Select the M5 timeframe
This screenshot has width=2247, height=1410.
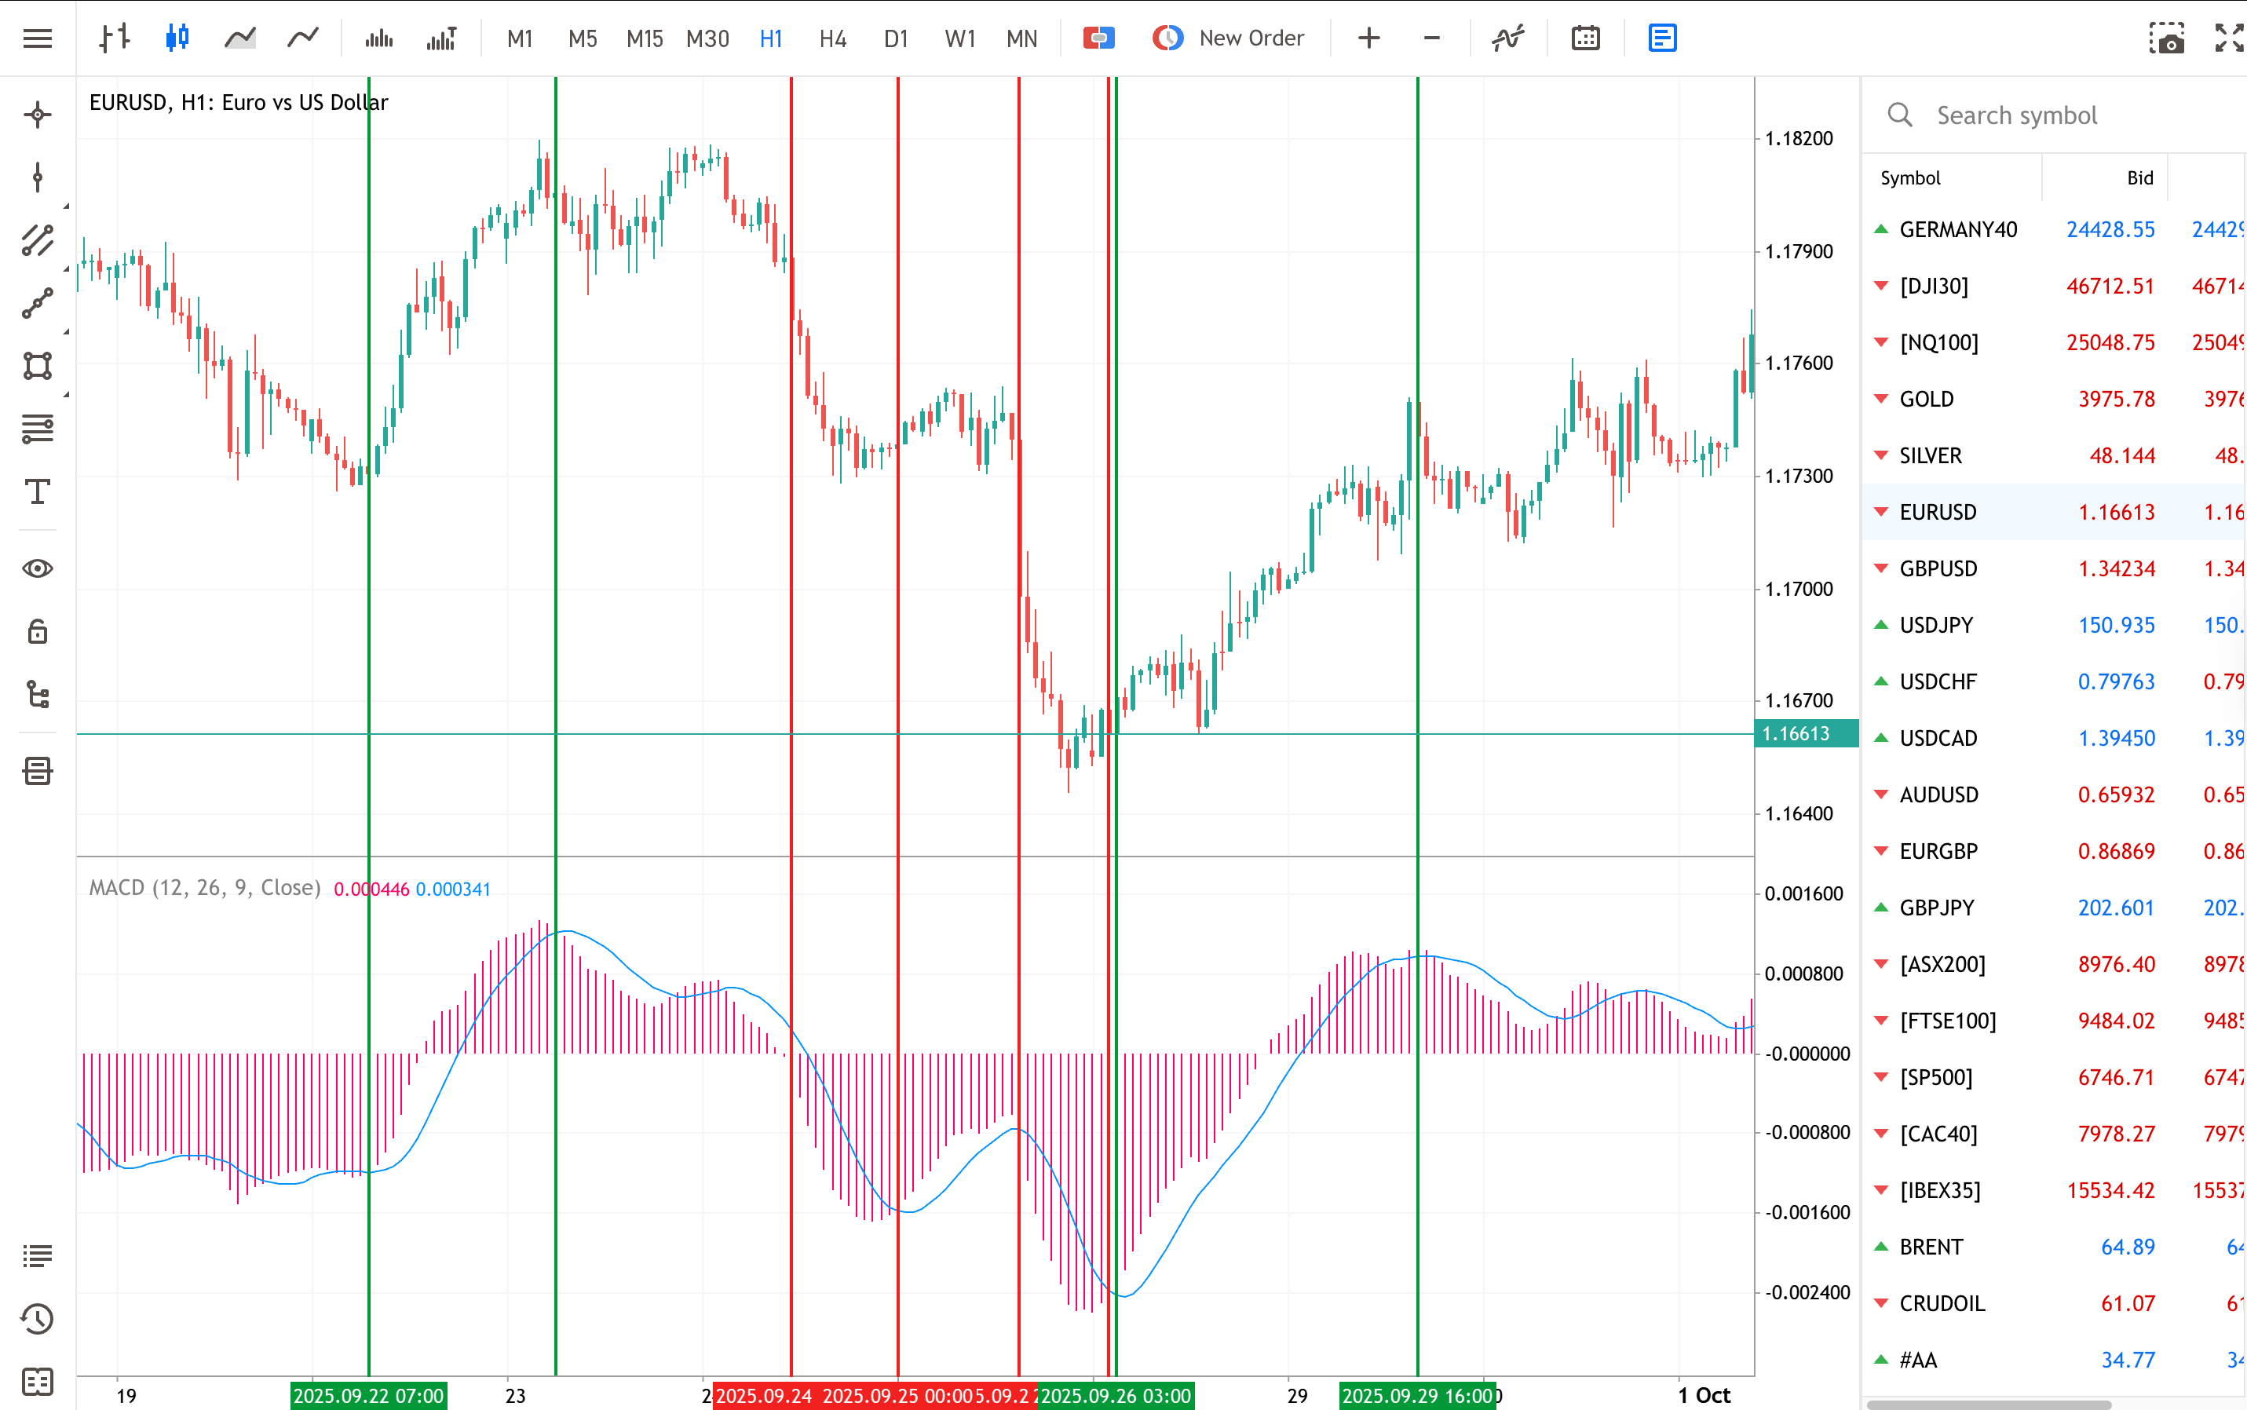[582, 38]
